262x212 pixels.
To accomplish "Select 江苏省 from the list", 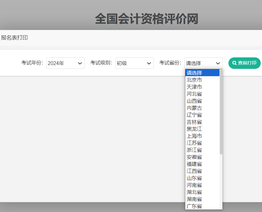I will coord(202,143).
